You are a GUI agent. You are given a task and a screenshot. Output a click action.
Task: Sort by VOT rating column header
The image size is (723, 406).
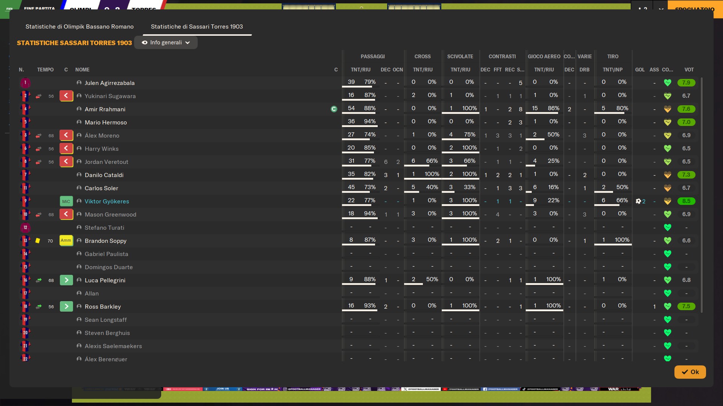[689, 70]
